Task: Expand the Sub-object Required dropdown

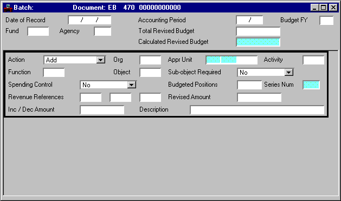Action: 289,73
